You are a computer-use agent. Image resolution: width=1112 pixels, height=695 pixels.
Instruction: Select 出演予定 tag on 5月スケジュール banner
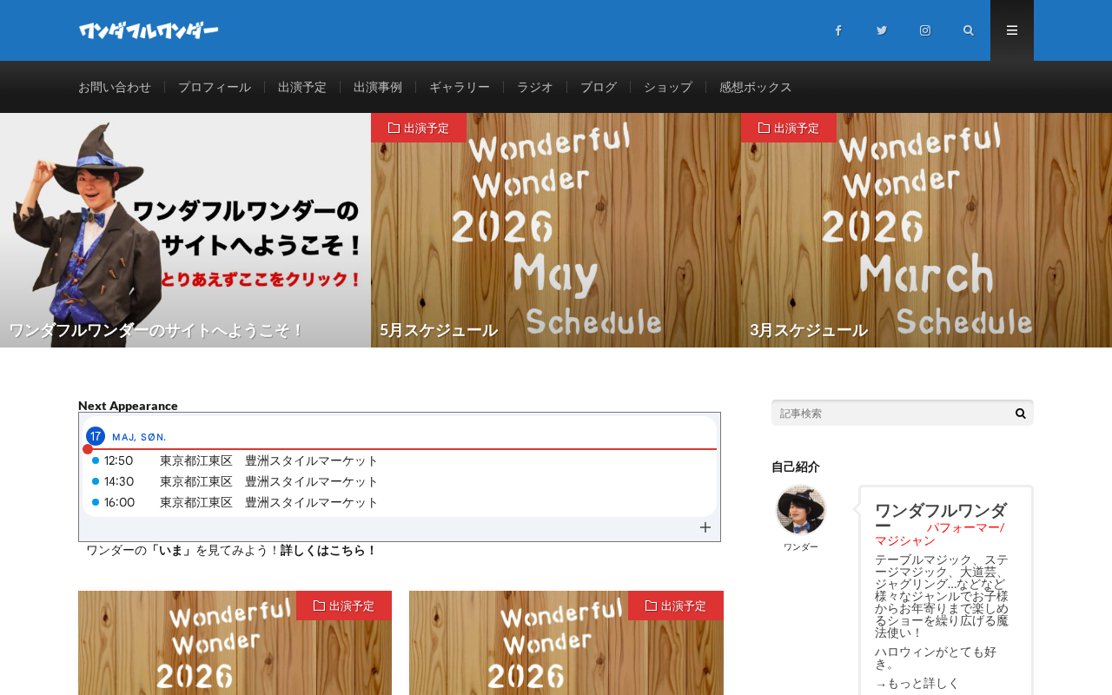click(x=419, y=128)
